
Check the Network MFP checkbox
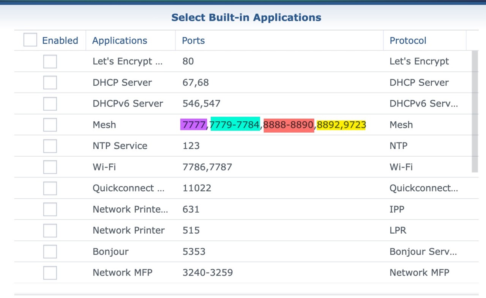[50, 273]
